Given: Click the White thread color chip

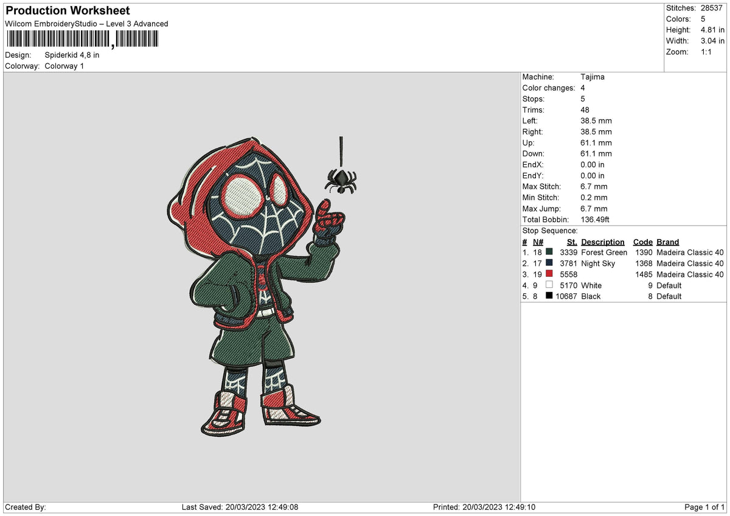Looking at the screenshot, I should tap(549, 285).
